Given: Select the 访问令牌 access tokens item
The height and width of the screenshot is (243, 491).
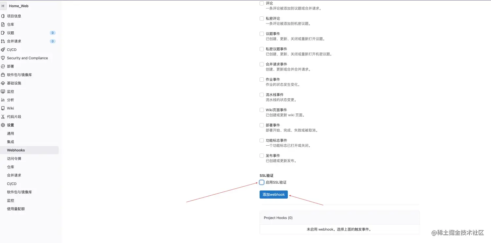Looking at the screenshot, I should click(14, 159).
